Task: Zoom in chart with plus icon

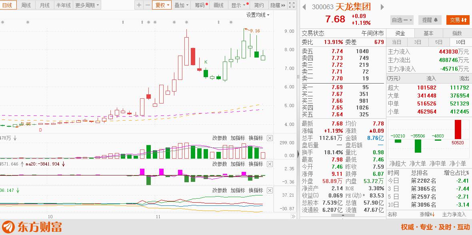Action: point(139,5)
